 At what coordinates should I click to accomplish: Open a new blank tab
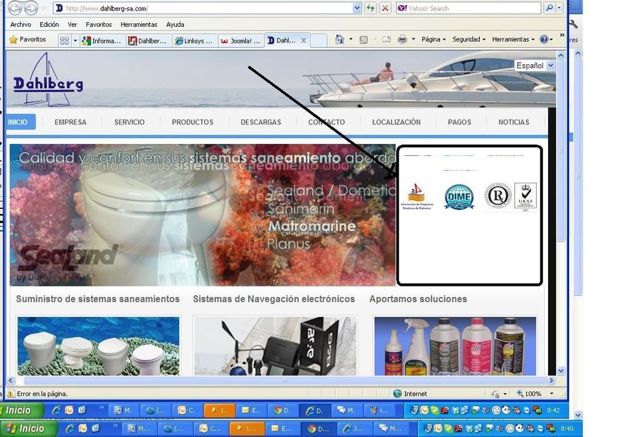[x=319, y=40]
